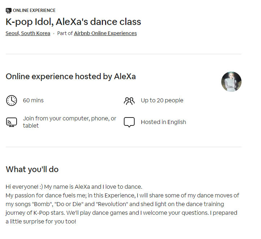
Task: Click the 'Part of' text before Airbnb link
Action: pos(65,33)
